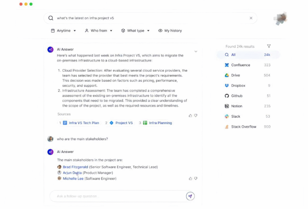Thumbs up the first AI Answer
The width and height of the screenshot is (308, 209).
(x=190, y=116)
